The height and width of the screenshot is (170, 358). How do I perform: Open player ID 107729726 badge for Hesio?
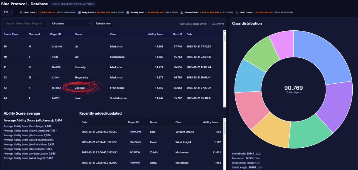[x=135, y=142]
